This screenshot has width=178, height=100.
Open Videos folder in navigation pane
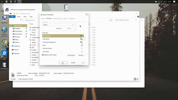17,42
